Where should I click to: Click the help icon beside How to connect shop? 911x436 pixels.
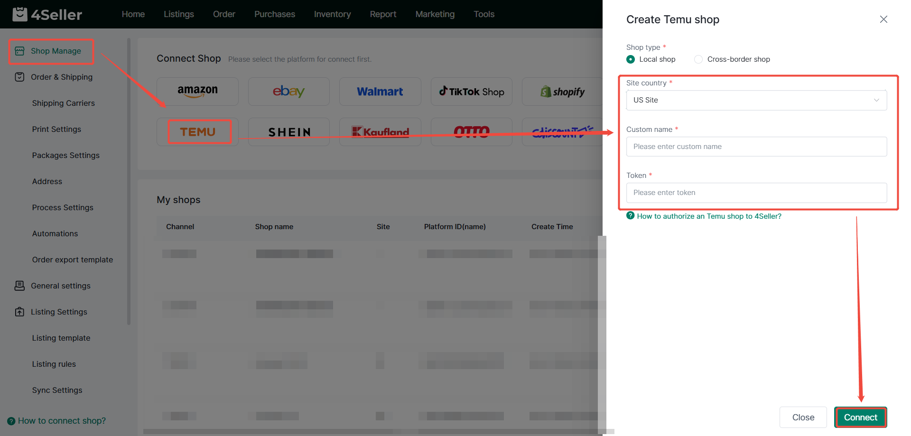(x=11, y=421)
